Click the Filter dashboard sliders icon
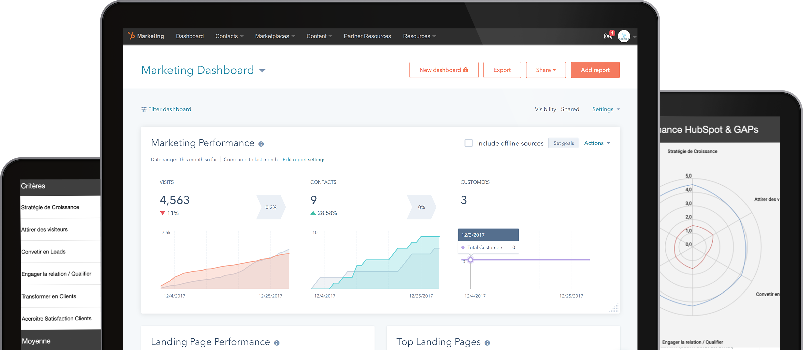The width and height of the screenshot is (803, 350). (144, 109)
